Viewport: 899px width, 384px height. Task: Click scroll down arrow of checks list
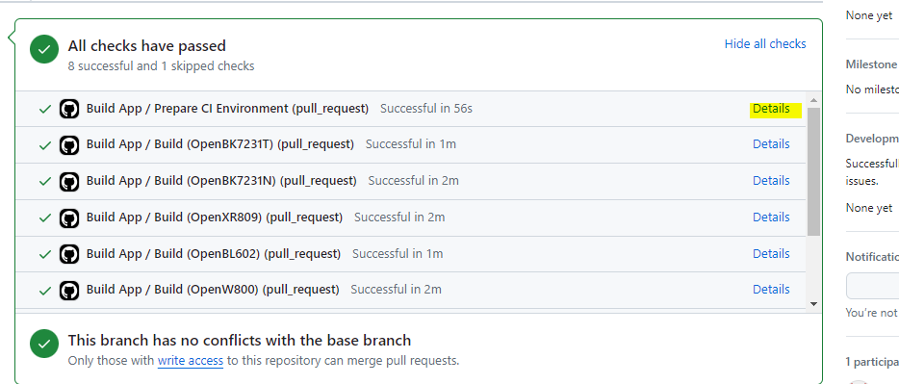tap(813, 304)
